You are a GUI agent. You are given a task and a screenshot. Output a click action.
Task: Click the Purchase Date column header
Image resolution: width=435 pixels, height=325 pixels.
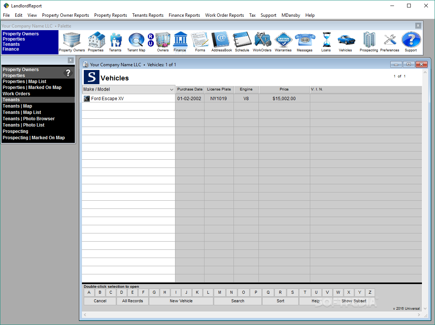pyautogui.click(x=190, y=89)
